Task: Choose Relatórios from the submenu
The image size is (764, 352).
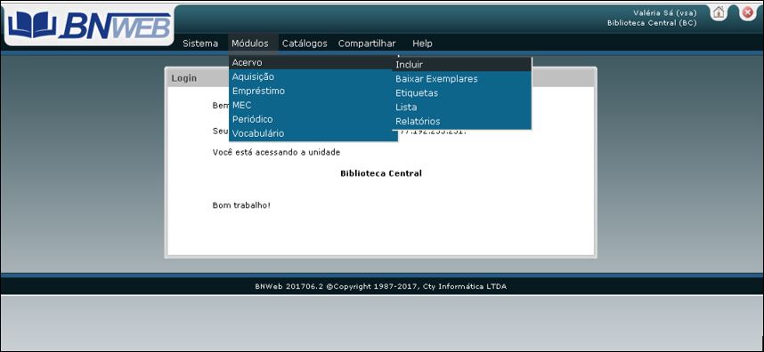Action: [x=461, y=121]
